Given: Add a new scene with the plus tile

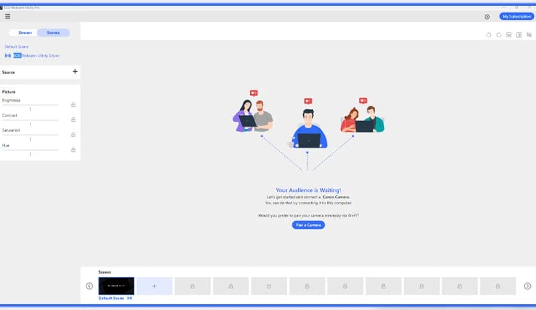Looking at the screenshot, I should point(155,286).
